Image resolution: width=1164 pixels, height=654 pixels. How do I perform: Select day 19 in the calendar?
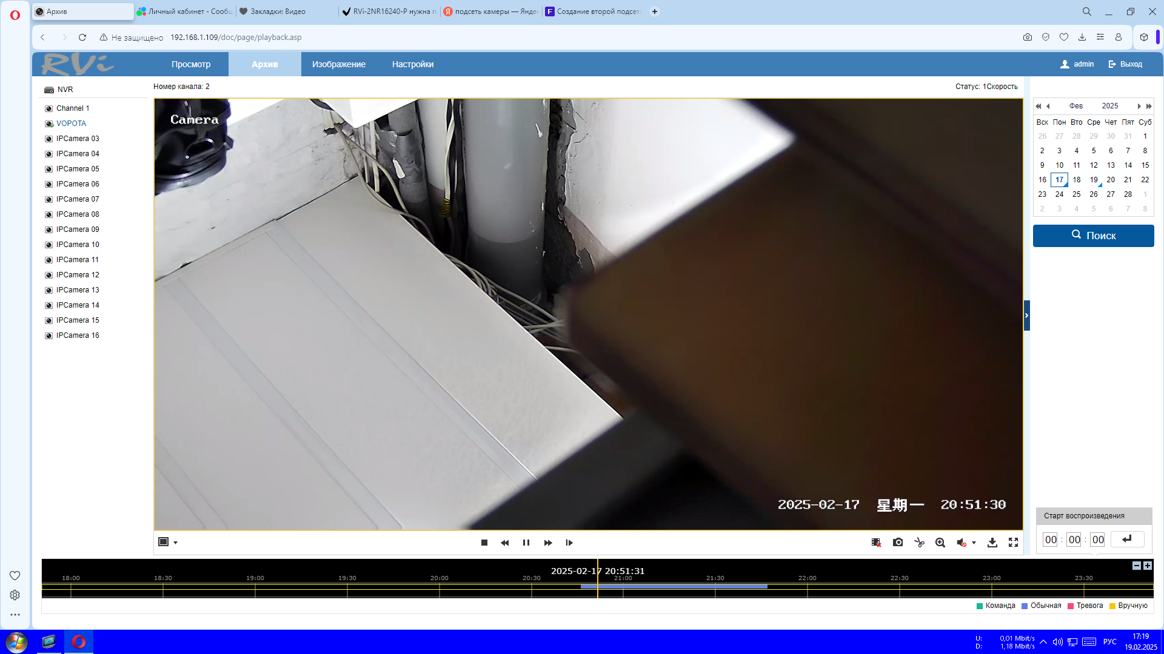(1093, 180)
